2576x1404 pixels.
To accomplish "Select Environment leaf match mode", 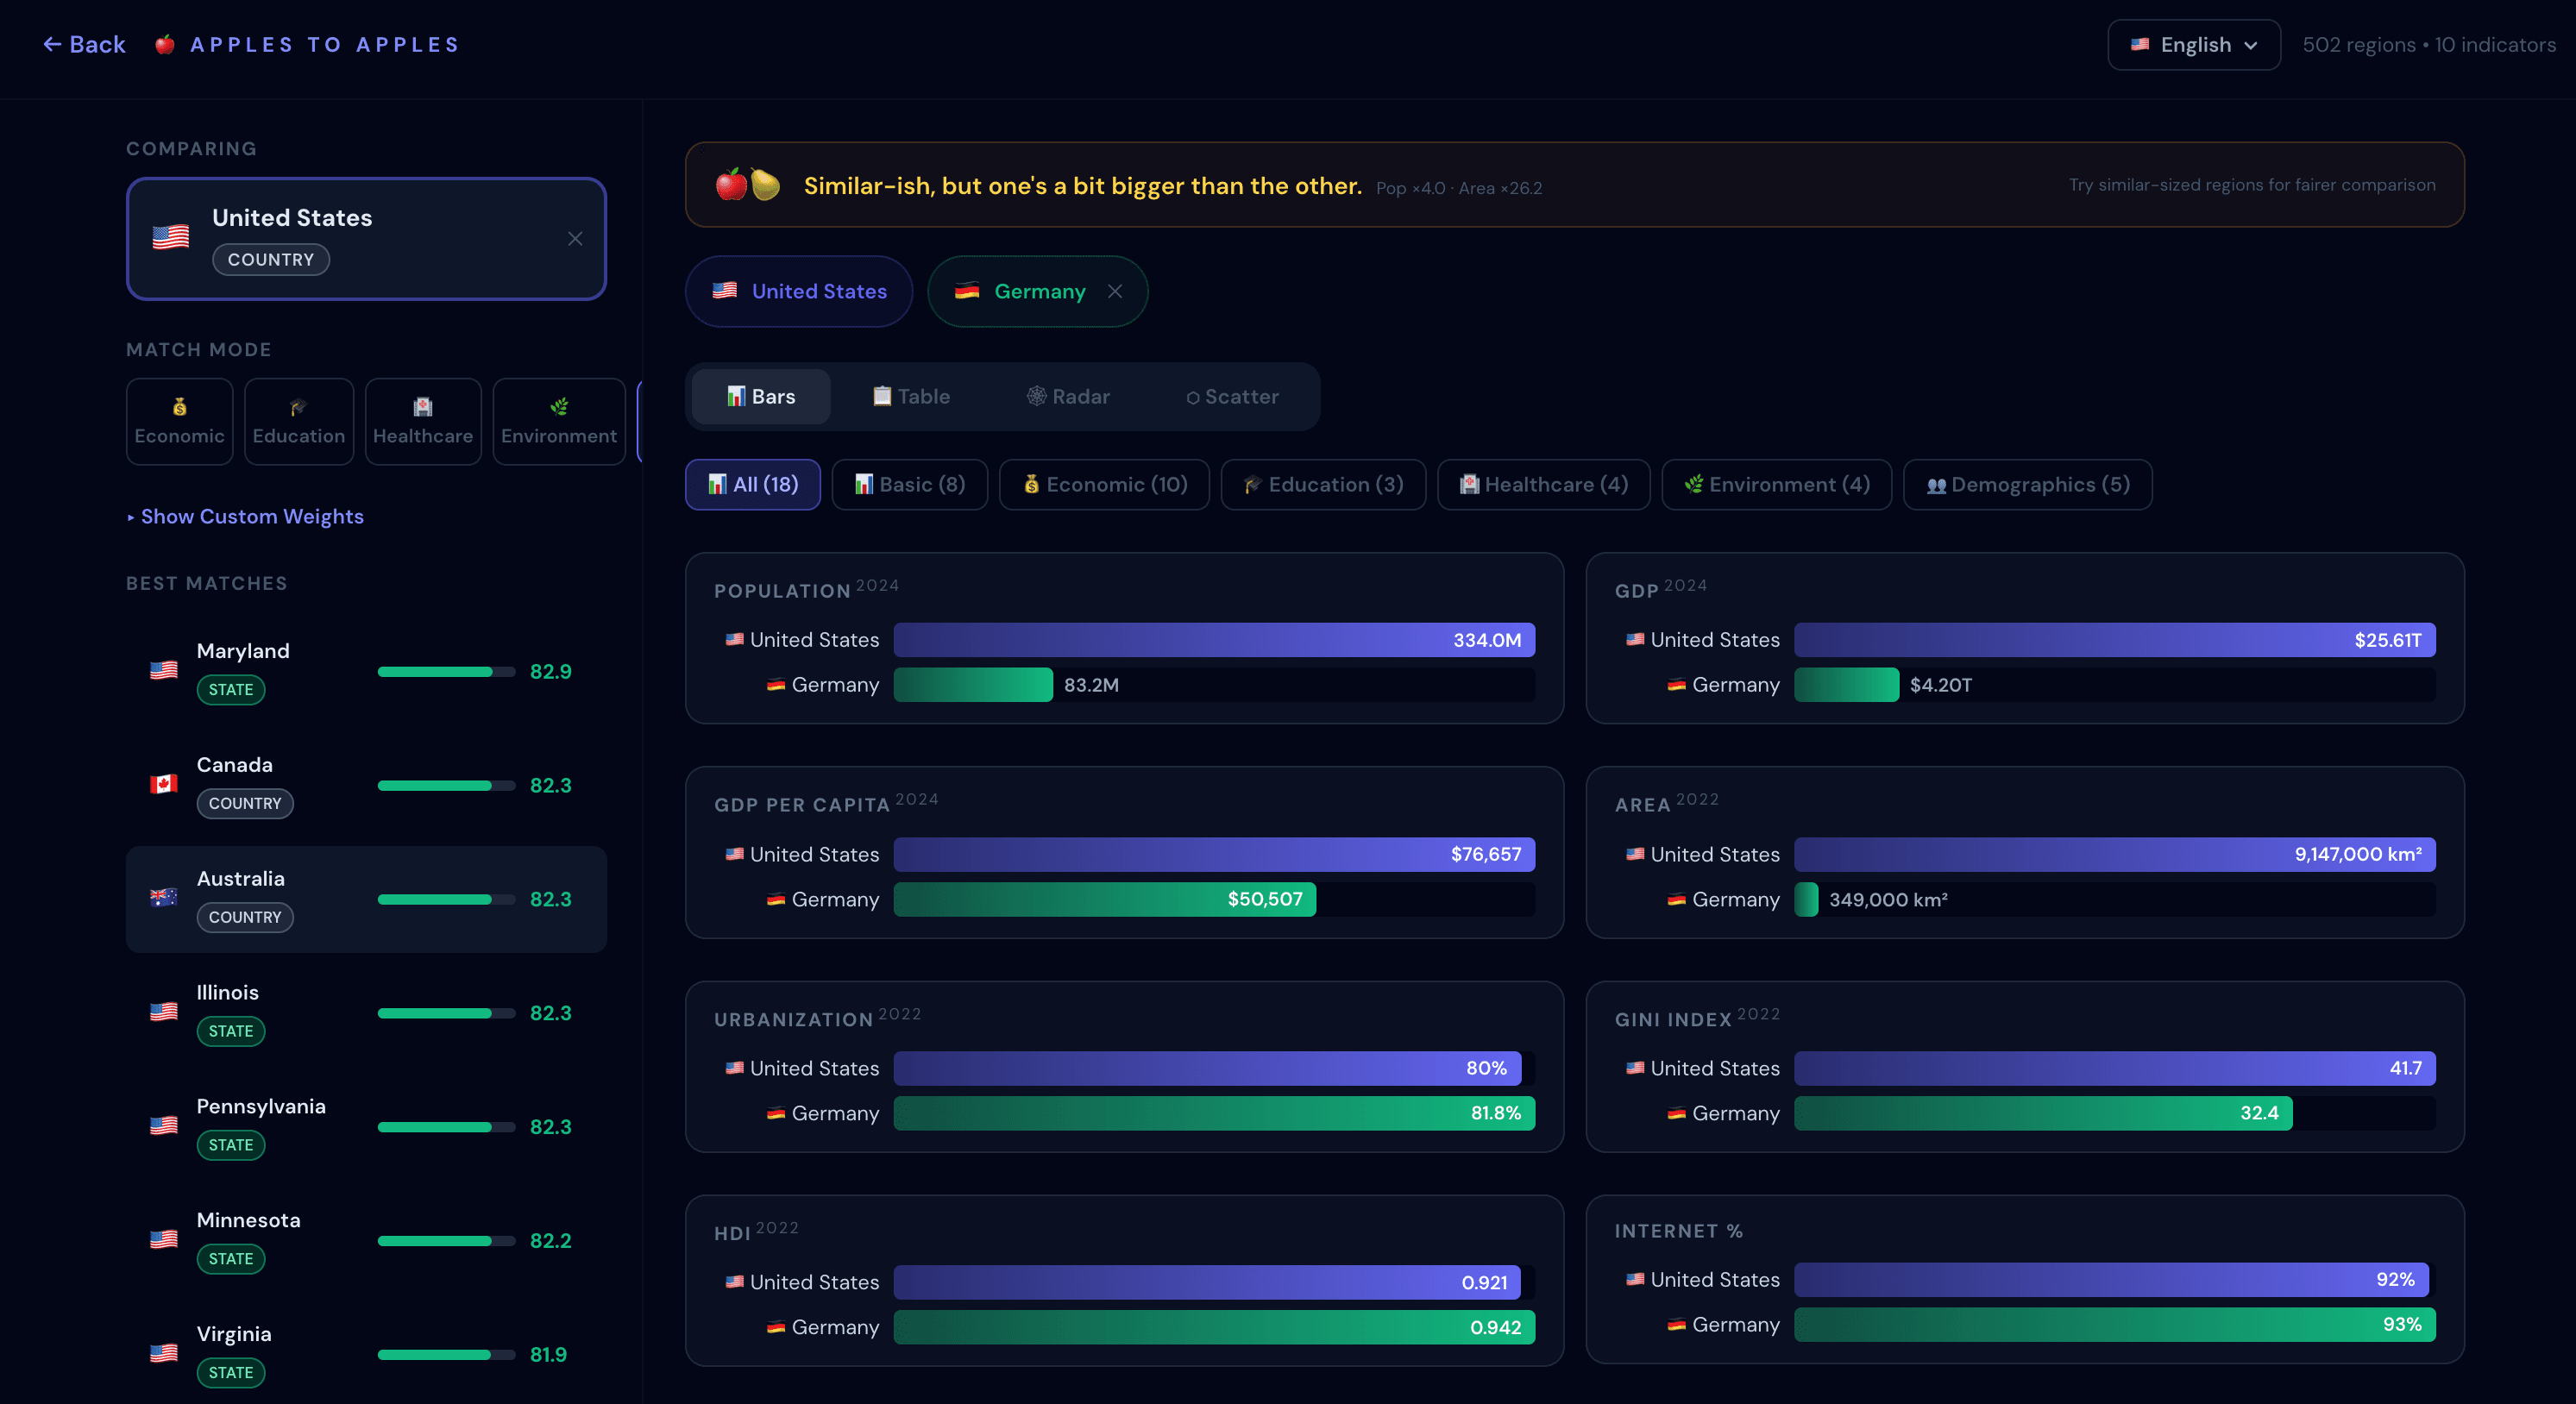I will point(559,421).
